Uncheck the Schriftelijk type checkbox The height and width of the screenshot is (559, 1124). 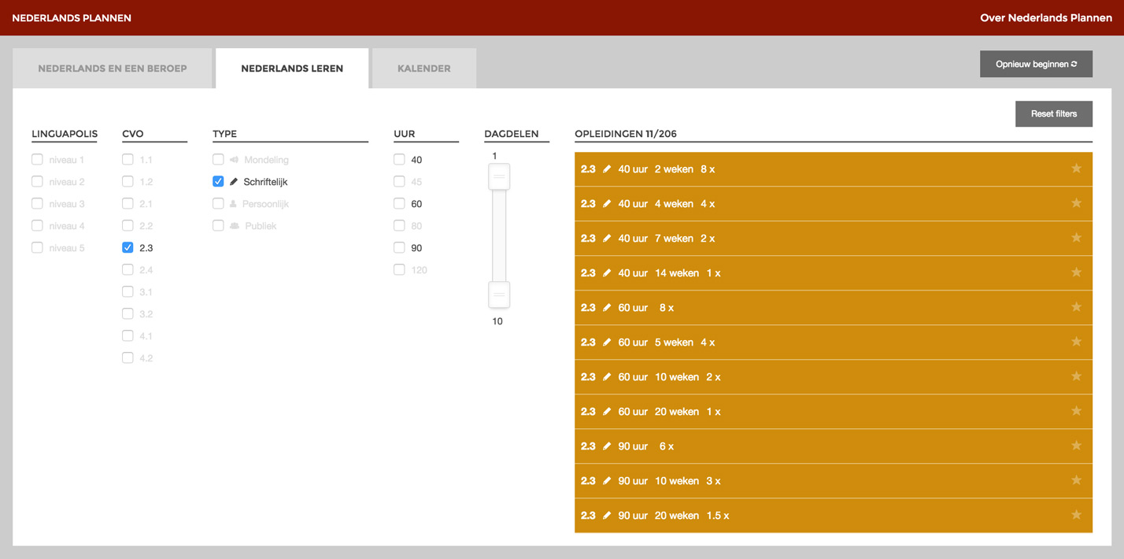(218, 181)
